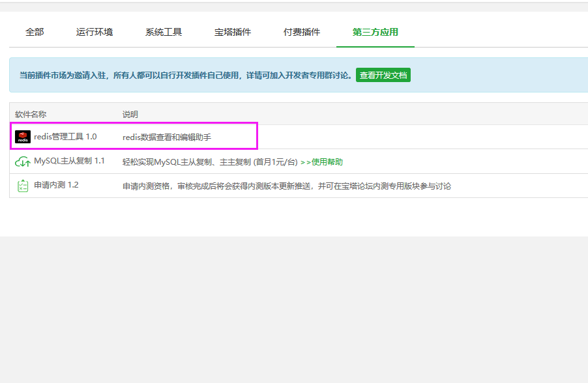This screenshot has height=383, width=588.
Task: Click the 申请内测 1.2 name
Action: click(56, 185)
